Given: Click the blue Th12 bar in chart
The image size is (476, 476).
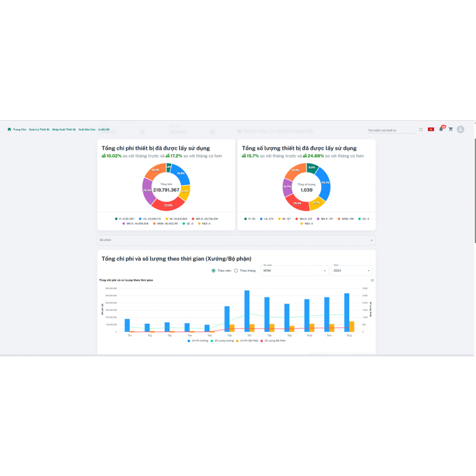Looking at the screenshot, I should (x=347, y=313).
